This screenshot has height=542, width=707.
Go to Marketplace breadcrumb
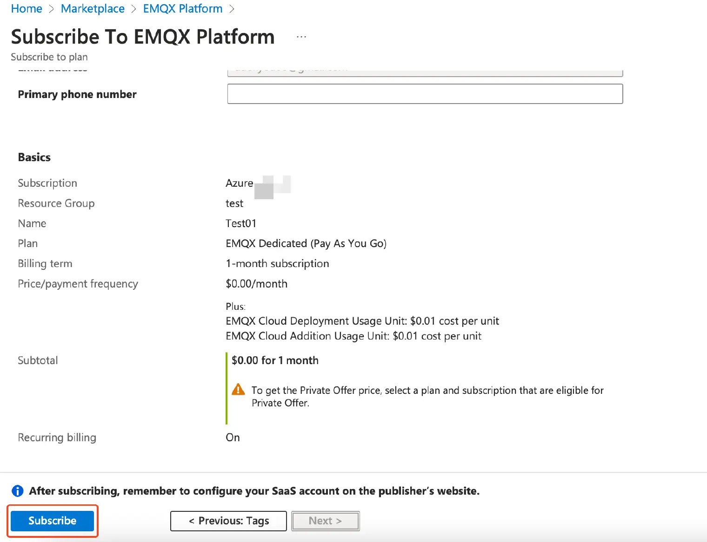93,9
